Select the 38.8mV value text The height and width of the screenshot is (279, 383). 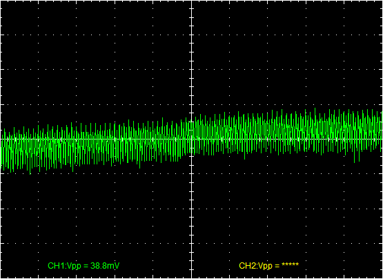[x=105, y=266]
